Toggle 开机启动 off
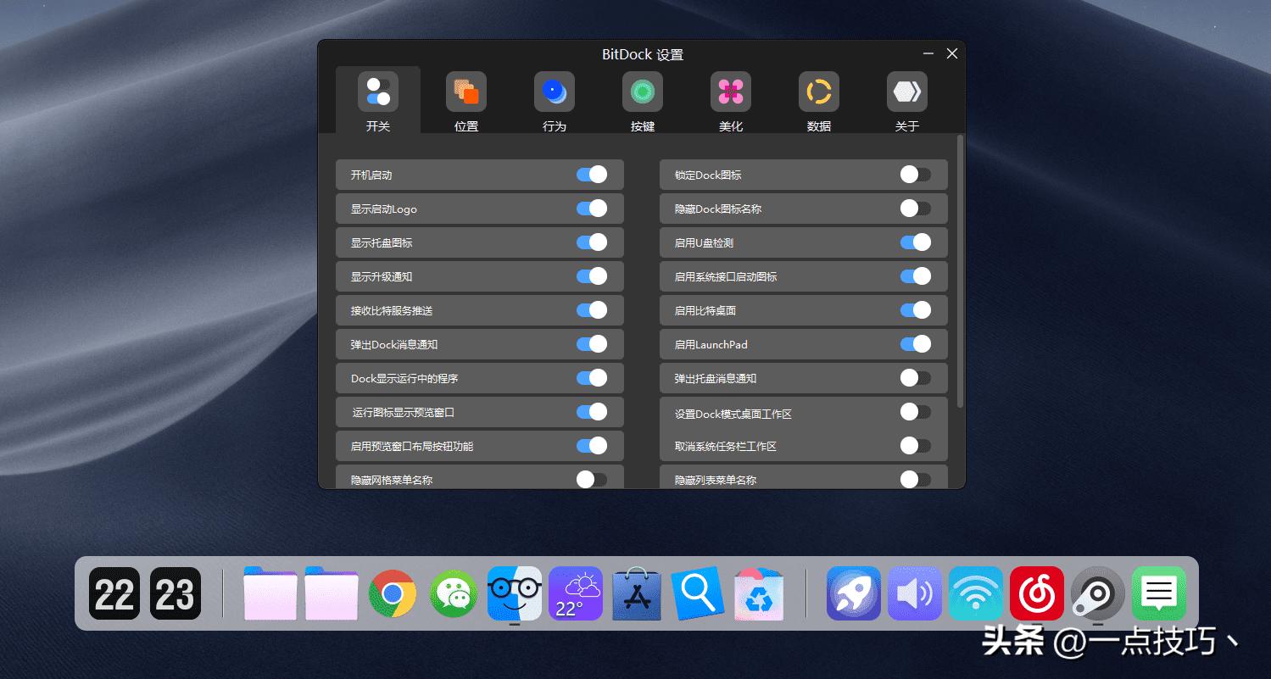The image size is (1271, 679). (x=592, y=175)
